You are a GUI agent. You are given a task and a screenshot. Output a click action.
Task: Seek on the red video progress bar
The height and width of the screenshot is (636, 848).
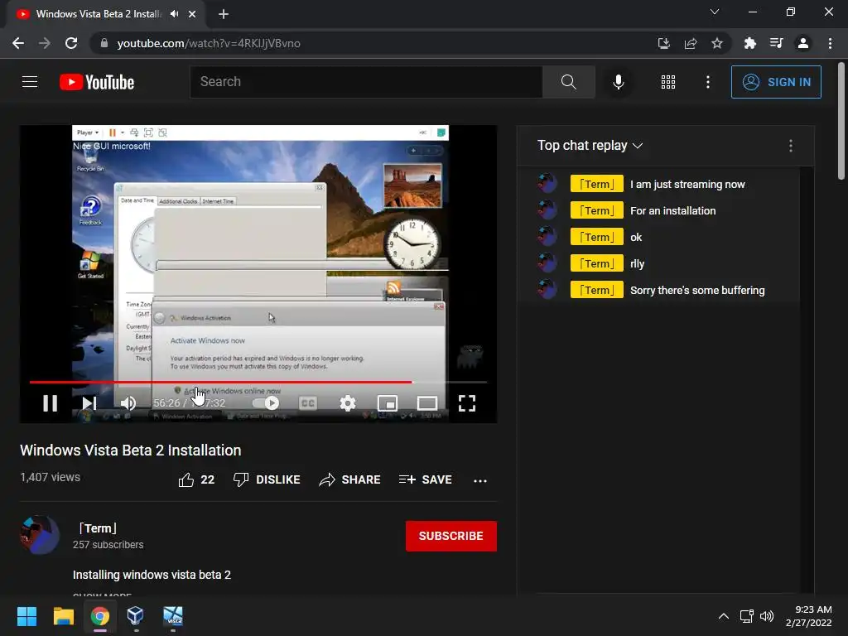(x=258, y=382)
